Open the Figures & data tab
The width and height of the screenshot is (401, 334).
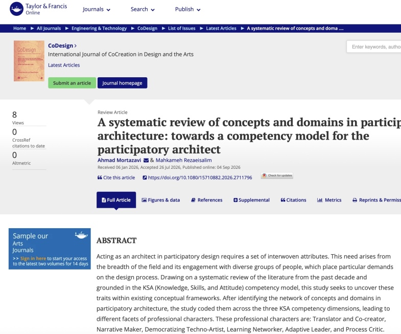[x=161, y=200]
